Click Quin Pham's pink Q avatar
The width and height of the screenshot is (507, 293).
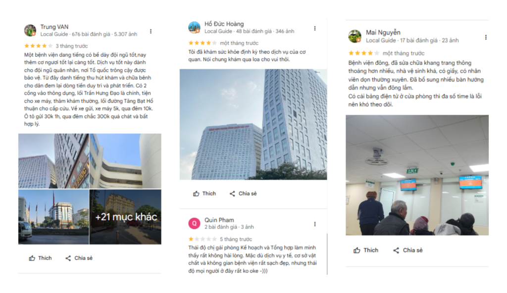pos(194,223)
